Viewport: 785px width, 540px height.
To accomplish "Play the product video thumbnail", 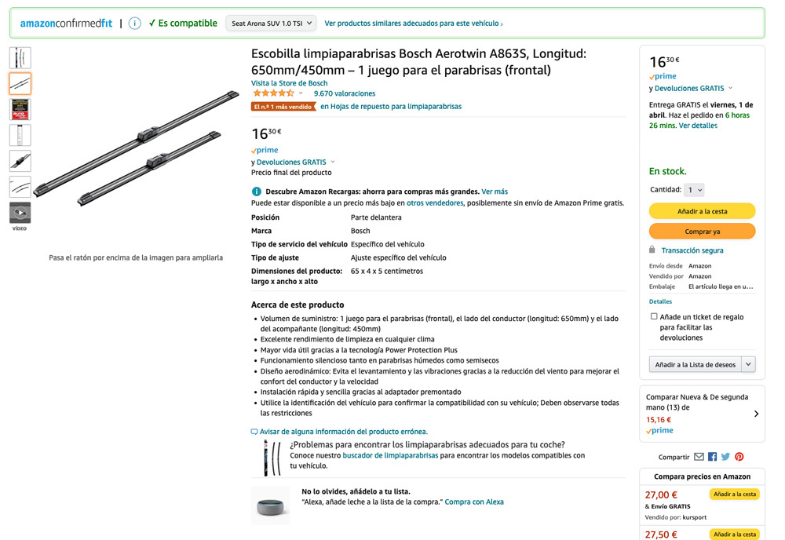I will click(x=20, y=213).
